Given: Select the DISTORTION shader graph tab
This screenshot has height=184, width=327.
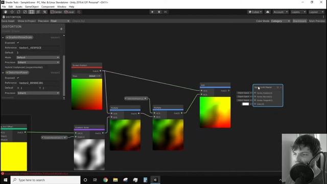Looking at the screenshot, I should (12, 17).
